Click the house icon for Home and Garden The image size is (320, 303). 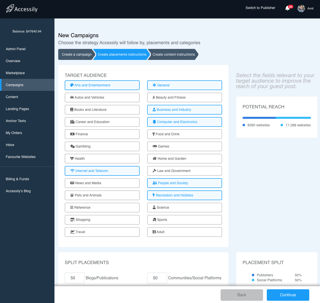(x=155, y=158)
